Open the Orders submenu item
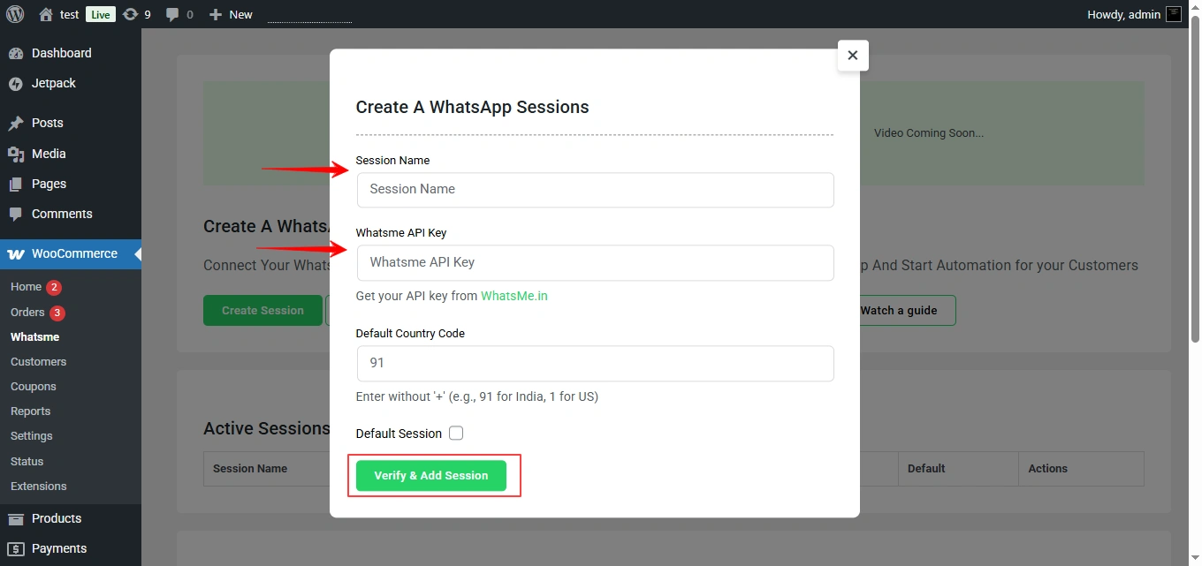Screen dimensions: 1202x566 click(x=27, y=313)
